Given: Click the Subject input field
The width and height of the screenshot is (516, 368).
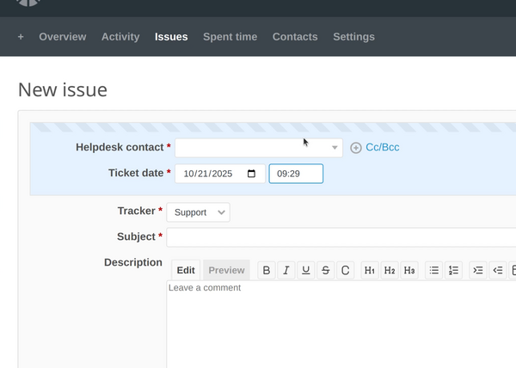Looking at the screenshot, I should click(341, 237).
